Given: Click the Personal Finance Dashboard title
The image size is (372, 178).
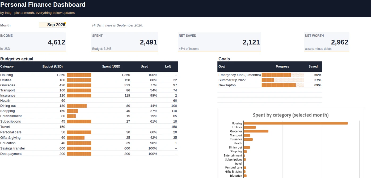Looking at the screenshot, I should (43, 5).
